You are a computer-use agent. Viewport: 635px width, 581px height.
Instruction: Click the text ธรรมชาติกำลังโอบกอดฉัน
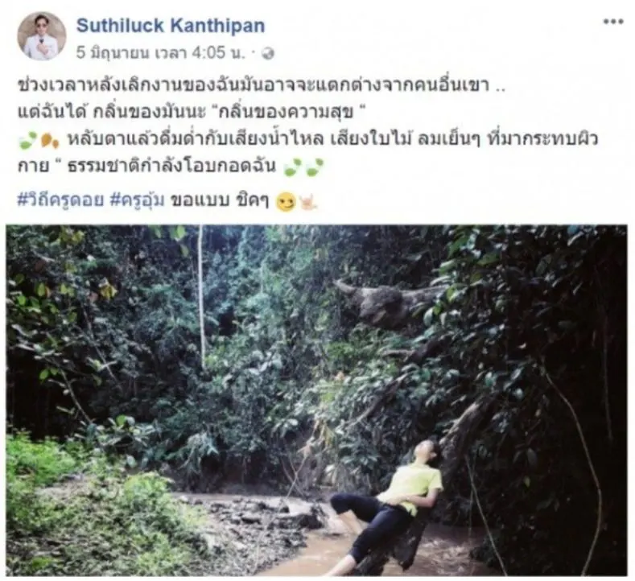pos(171,166)
